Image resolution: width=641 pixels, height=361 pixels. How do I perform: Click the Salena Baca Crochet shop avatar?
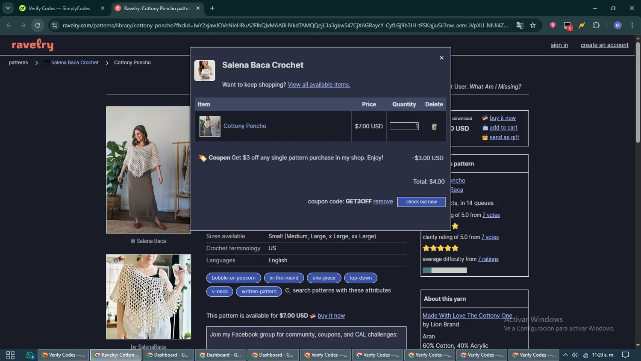(205, 71)
